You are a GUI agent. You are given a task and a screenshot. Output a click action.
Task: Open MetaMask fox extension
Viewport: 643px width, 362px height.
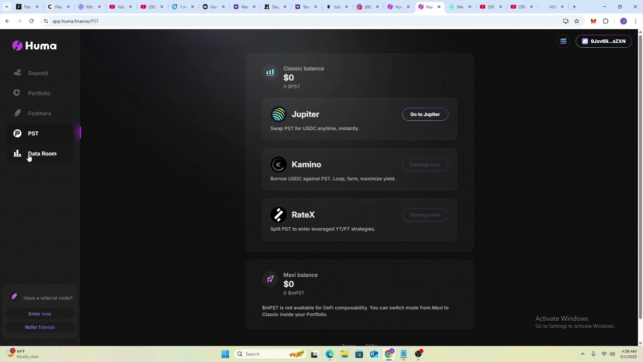click(593, 21)
